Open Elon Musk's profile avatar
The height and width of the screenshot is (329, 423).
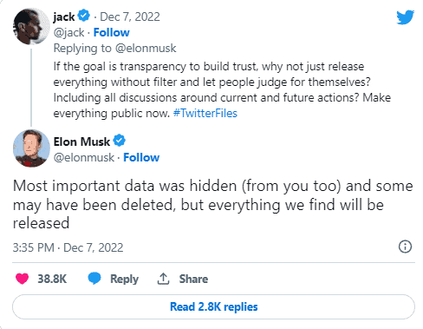31,148
